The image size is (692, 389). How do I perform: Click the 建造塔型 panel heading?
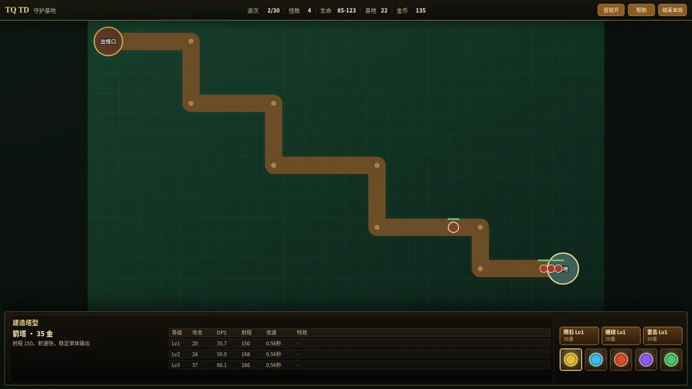coord(25,323)
